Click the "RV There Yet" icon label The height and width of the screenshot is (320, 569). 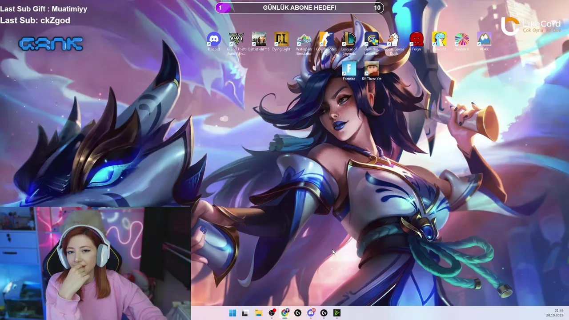coord(372,79)
